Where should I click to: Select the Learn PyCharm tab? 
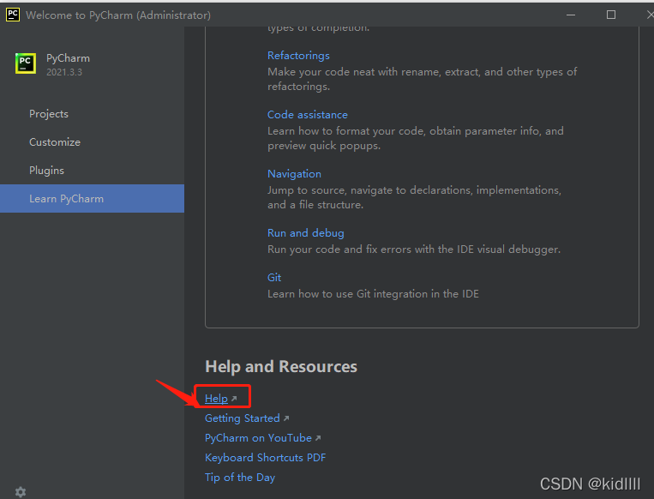coord(92,199)
